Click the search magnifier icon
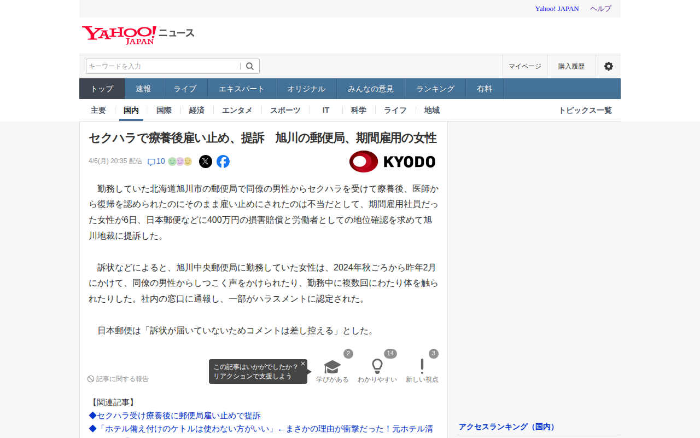Screen dimensions: 700x438 [x=250, y=66]
